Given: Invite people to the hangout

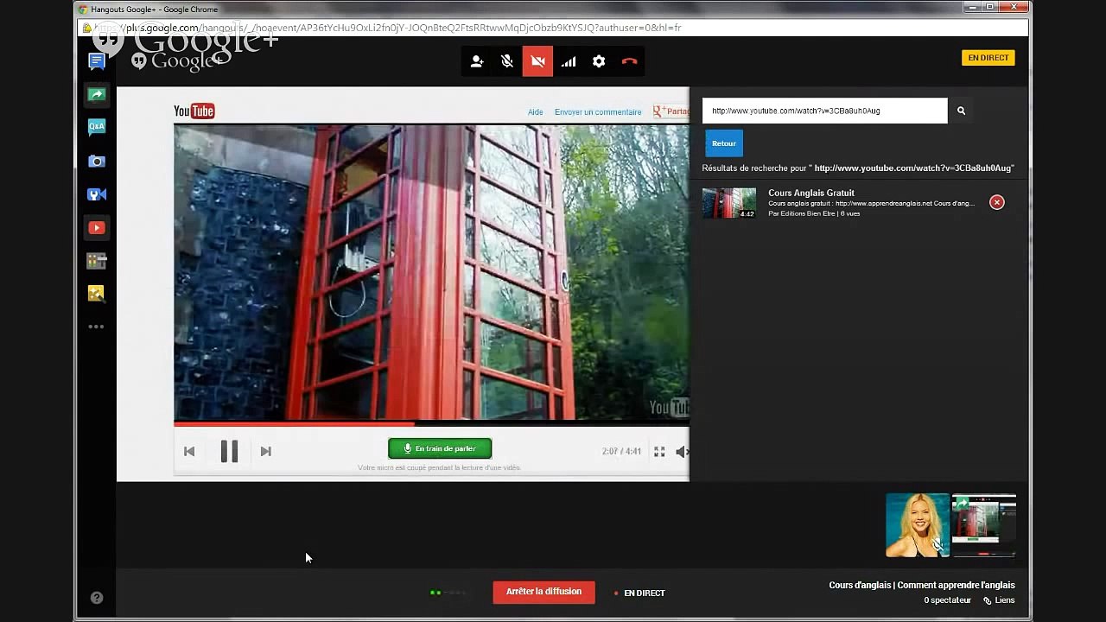Looking at the screenshot, I should click(477, 61).
